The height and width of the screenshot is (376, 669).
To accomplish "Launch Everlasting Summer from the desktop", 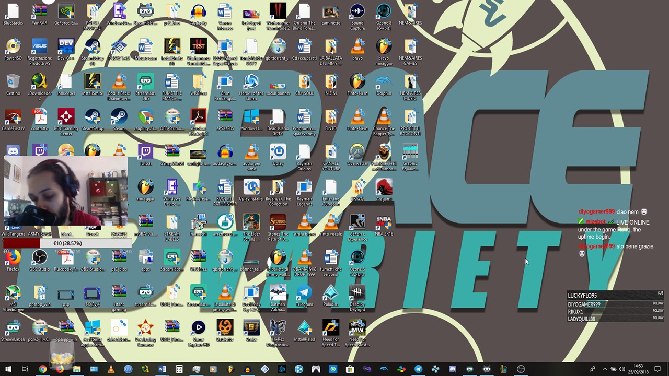I will 145,333.
